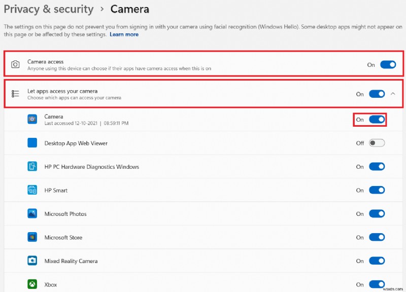
Task: Turn off Xbox camera access
Action: (x=377, y=284)
